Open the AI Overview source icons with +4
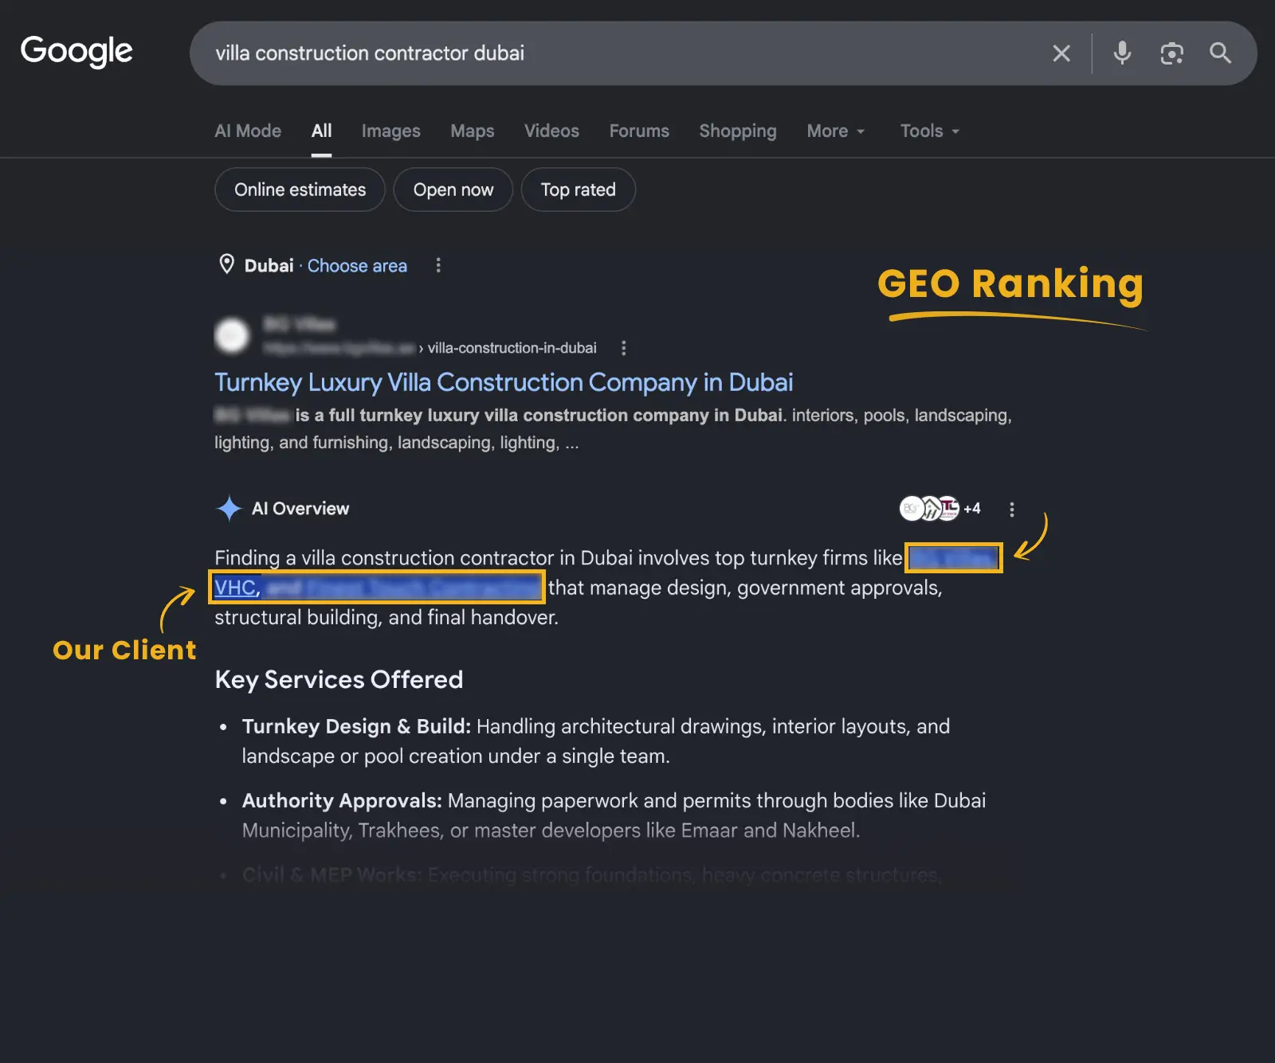Viewport: 1275px width, 1063px height. (940, 508)
